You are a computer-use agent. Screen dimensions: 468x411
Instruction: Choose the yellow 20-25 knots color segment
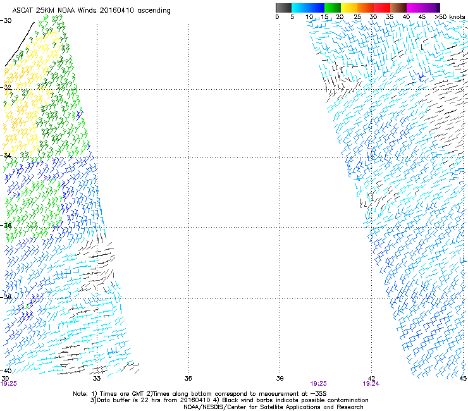[x=349, y=8]
